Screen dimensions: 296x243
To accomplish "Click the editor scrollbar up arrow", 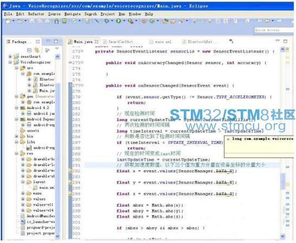I will (282, 50).
